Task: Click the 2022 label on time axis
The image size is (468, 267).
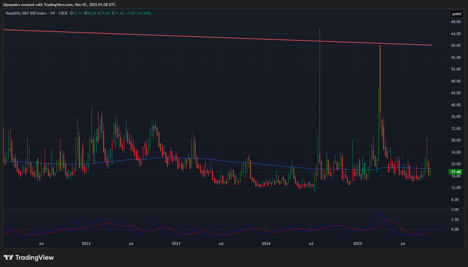Action: [86, 244]
